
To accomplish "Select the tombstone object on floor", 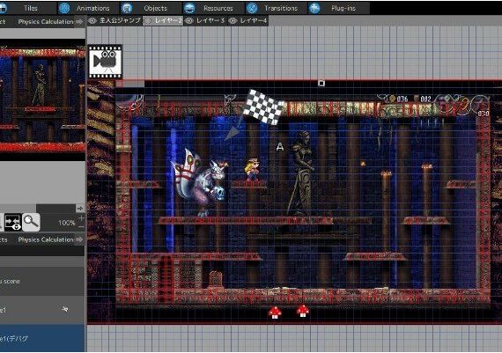I will [216, 279].
